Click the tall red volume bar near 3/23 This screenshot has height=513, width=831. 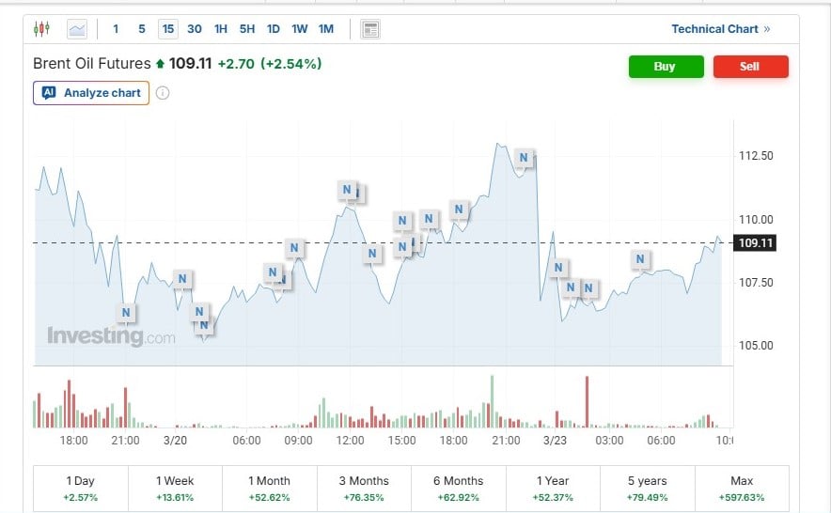click(x=587, y=402)
